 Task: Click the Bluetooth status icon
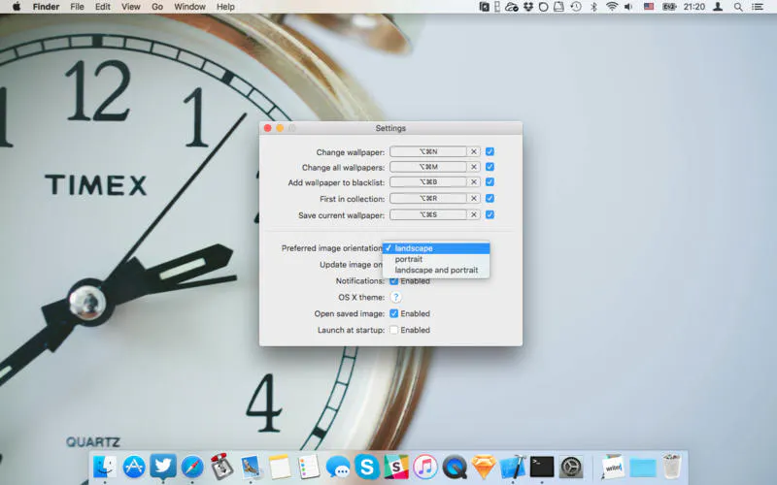tap(593, 7)
